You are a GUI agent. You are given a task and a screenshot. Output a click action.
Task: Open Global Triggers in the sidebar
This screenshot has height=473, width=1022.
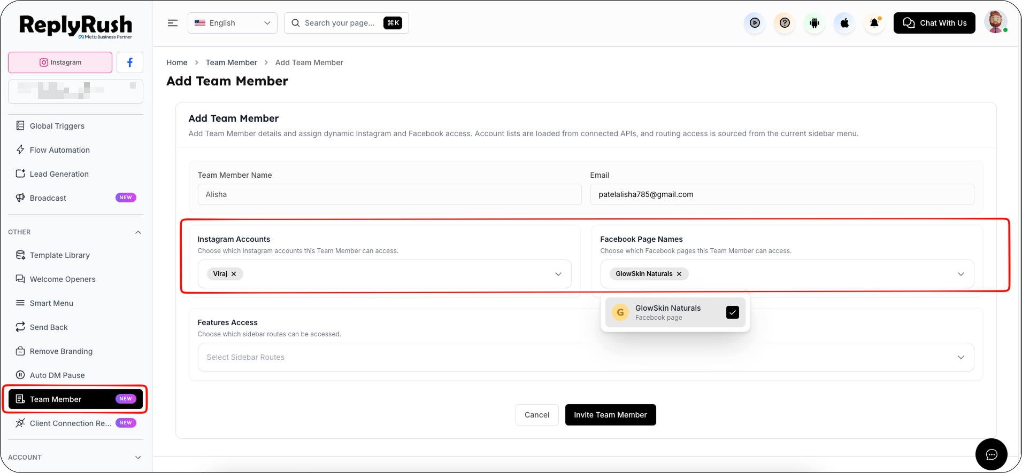75,125
